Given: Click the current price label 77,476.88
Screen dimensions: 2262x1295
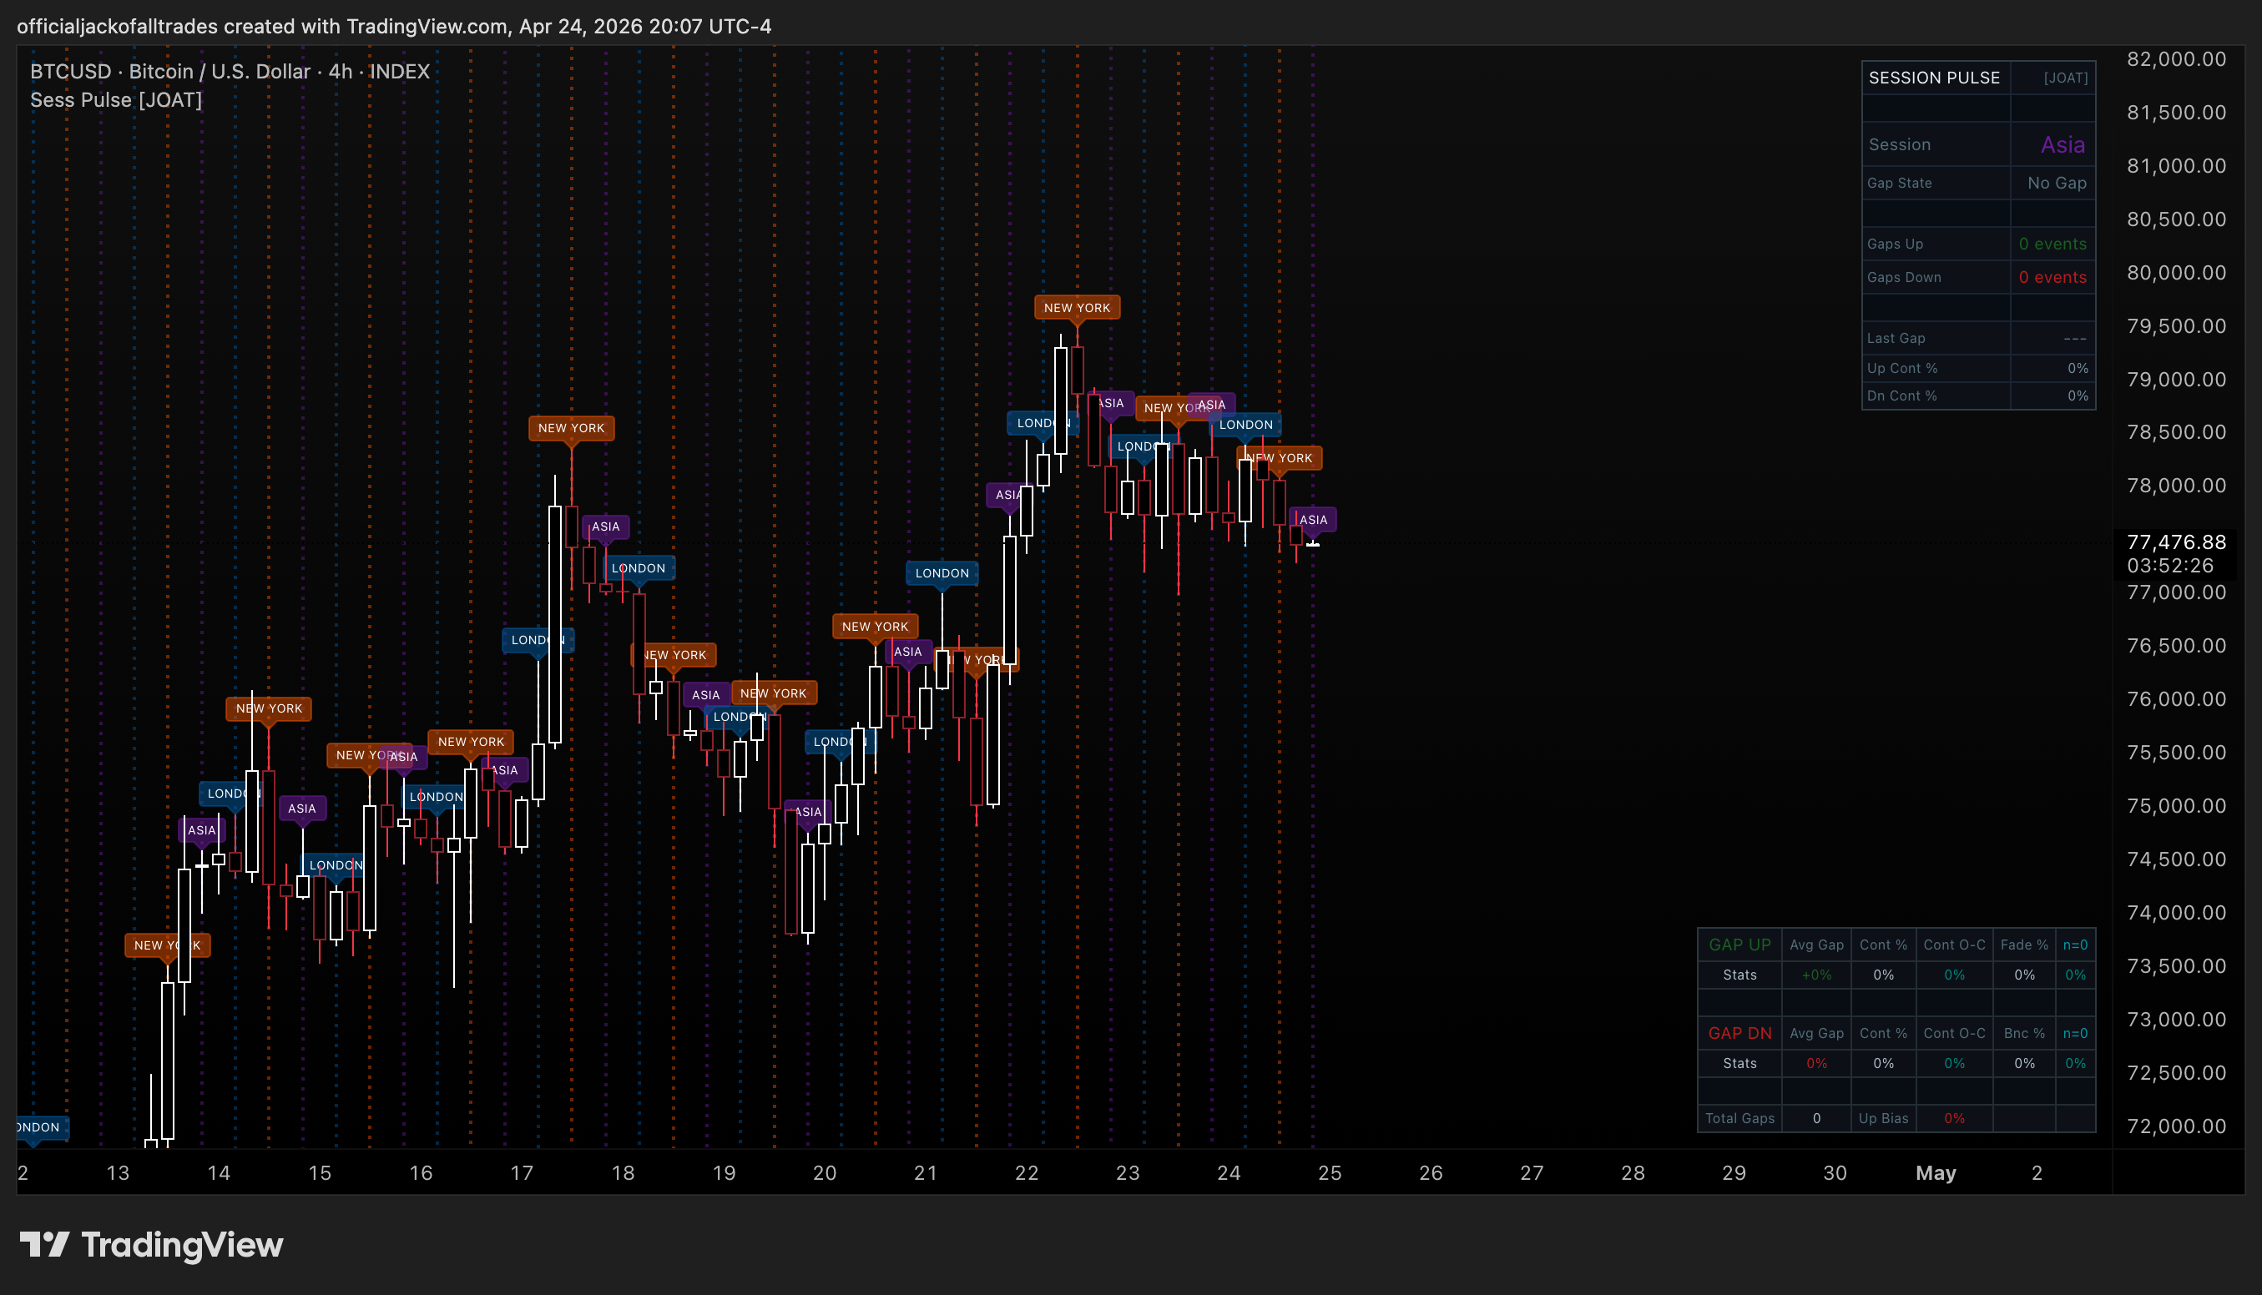Looking at the screenshot, I should 2176,542.
